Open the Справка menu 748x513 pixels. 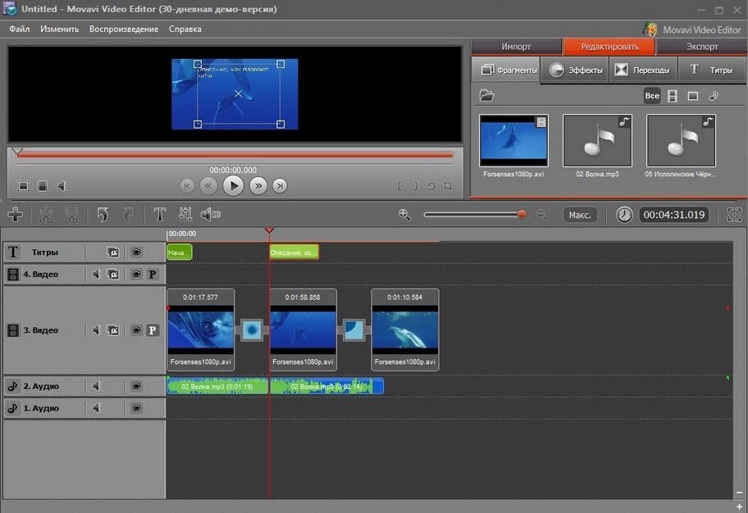tap(185, 29)
